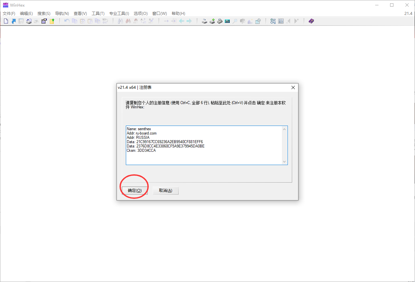Open the 帮助(H) menu
Image resolution: width=415 pixels, height=282 pixels.
[x=178, y=14]
